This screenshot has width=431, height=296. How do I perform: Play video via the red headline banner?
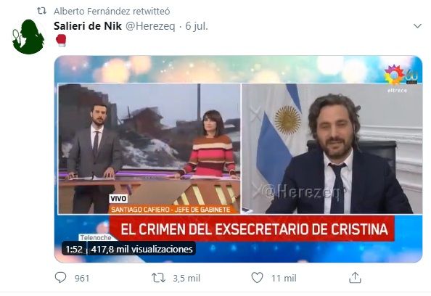point(252,229)
